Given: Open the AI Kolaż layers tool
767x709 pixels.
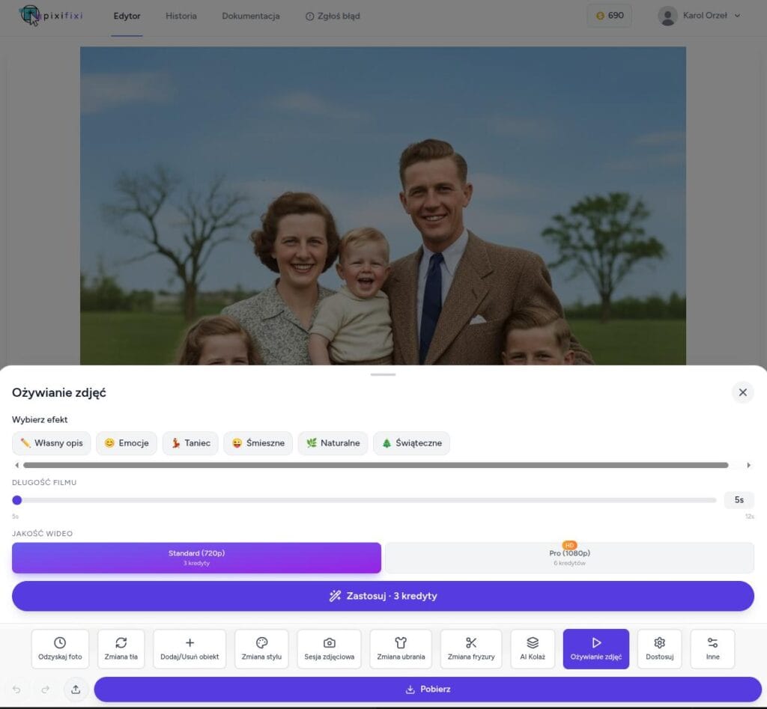Looking at the screenshot, I should coord(533,648).
